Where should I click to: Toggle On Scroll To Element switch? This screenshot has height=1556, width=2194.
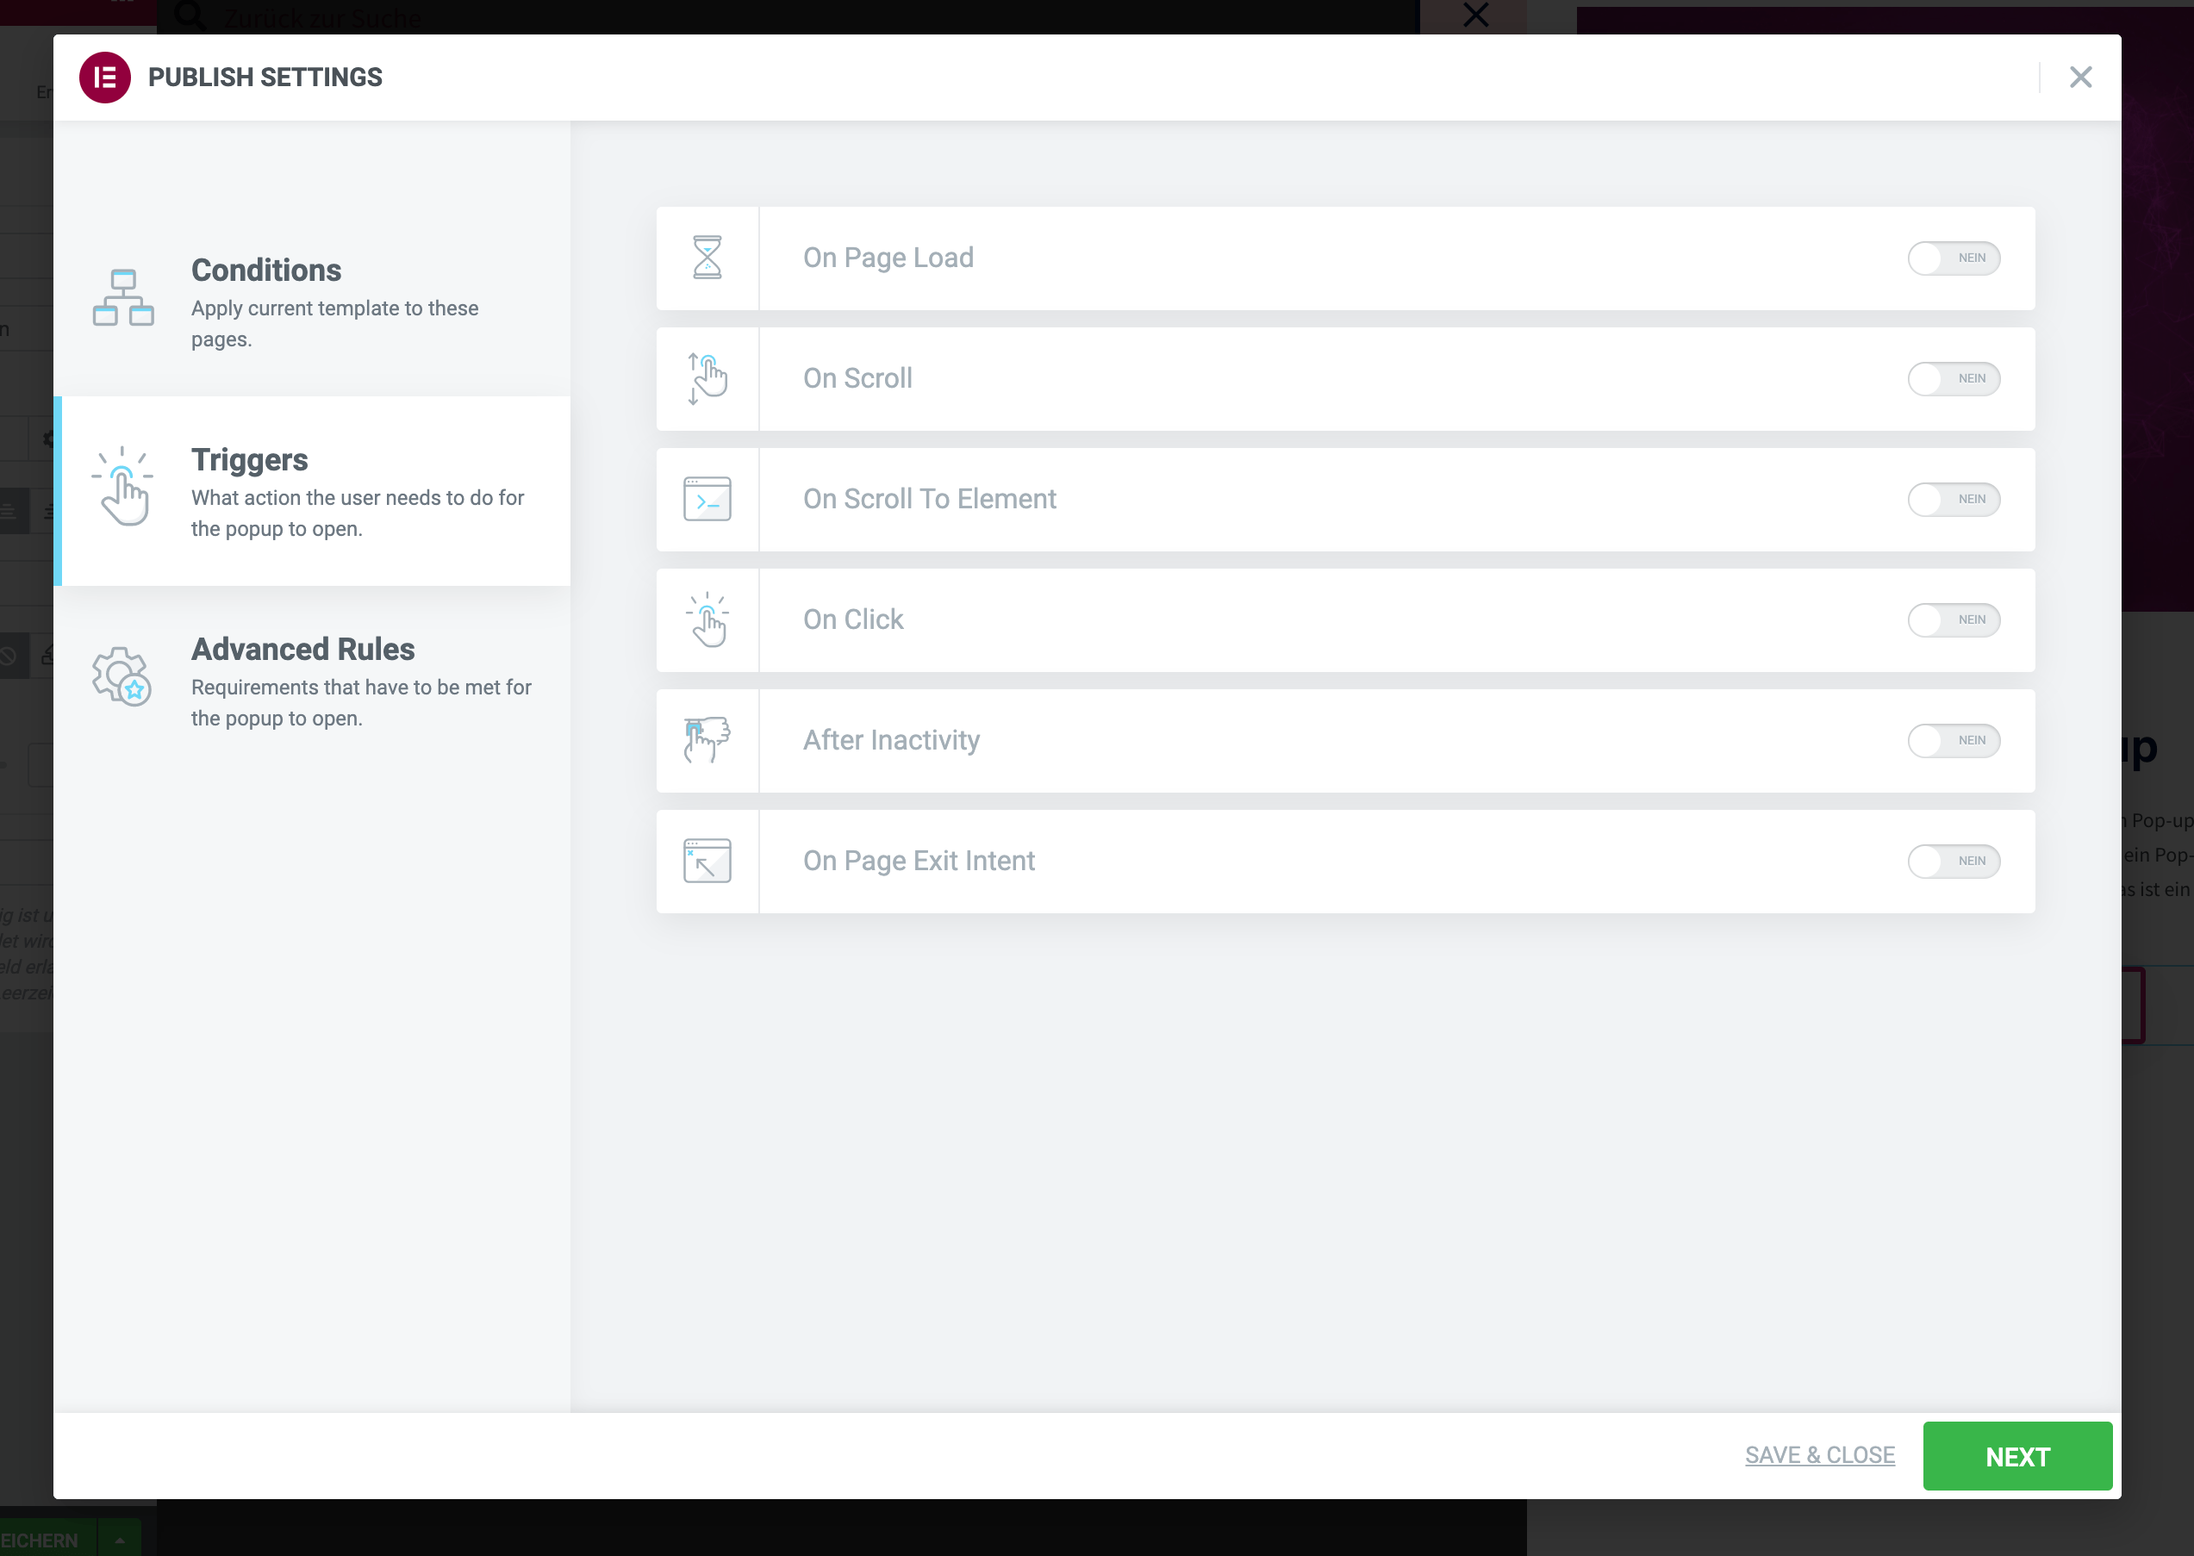[1953, 499]
